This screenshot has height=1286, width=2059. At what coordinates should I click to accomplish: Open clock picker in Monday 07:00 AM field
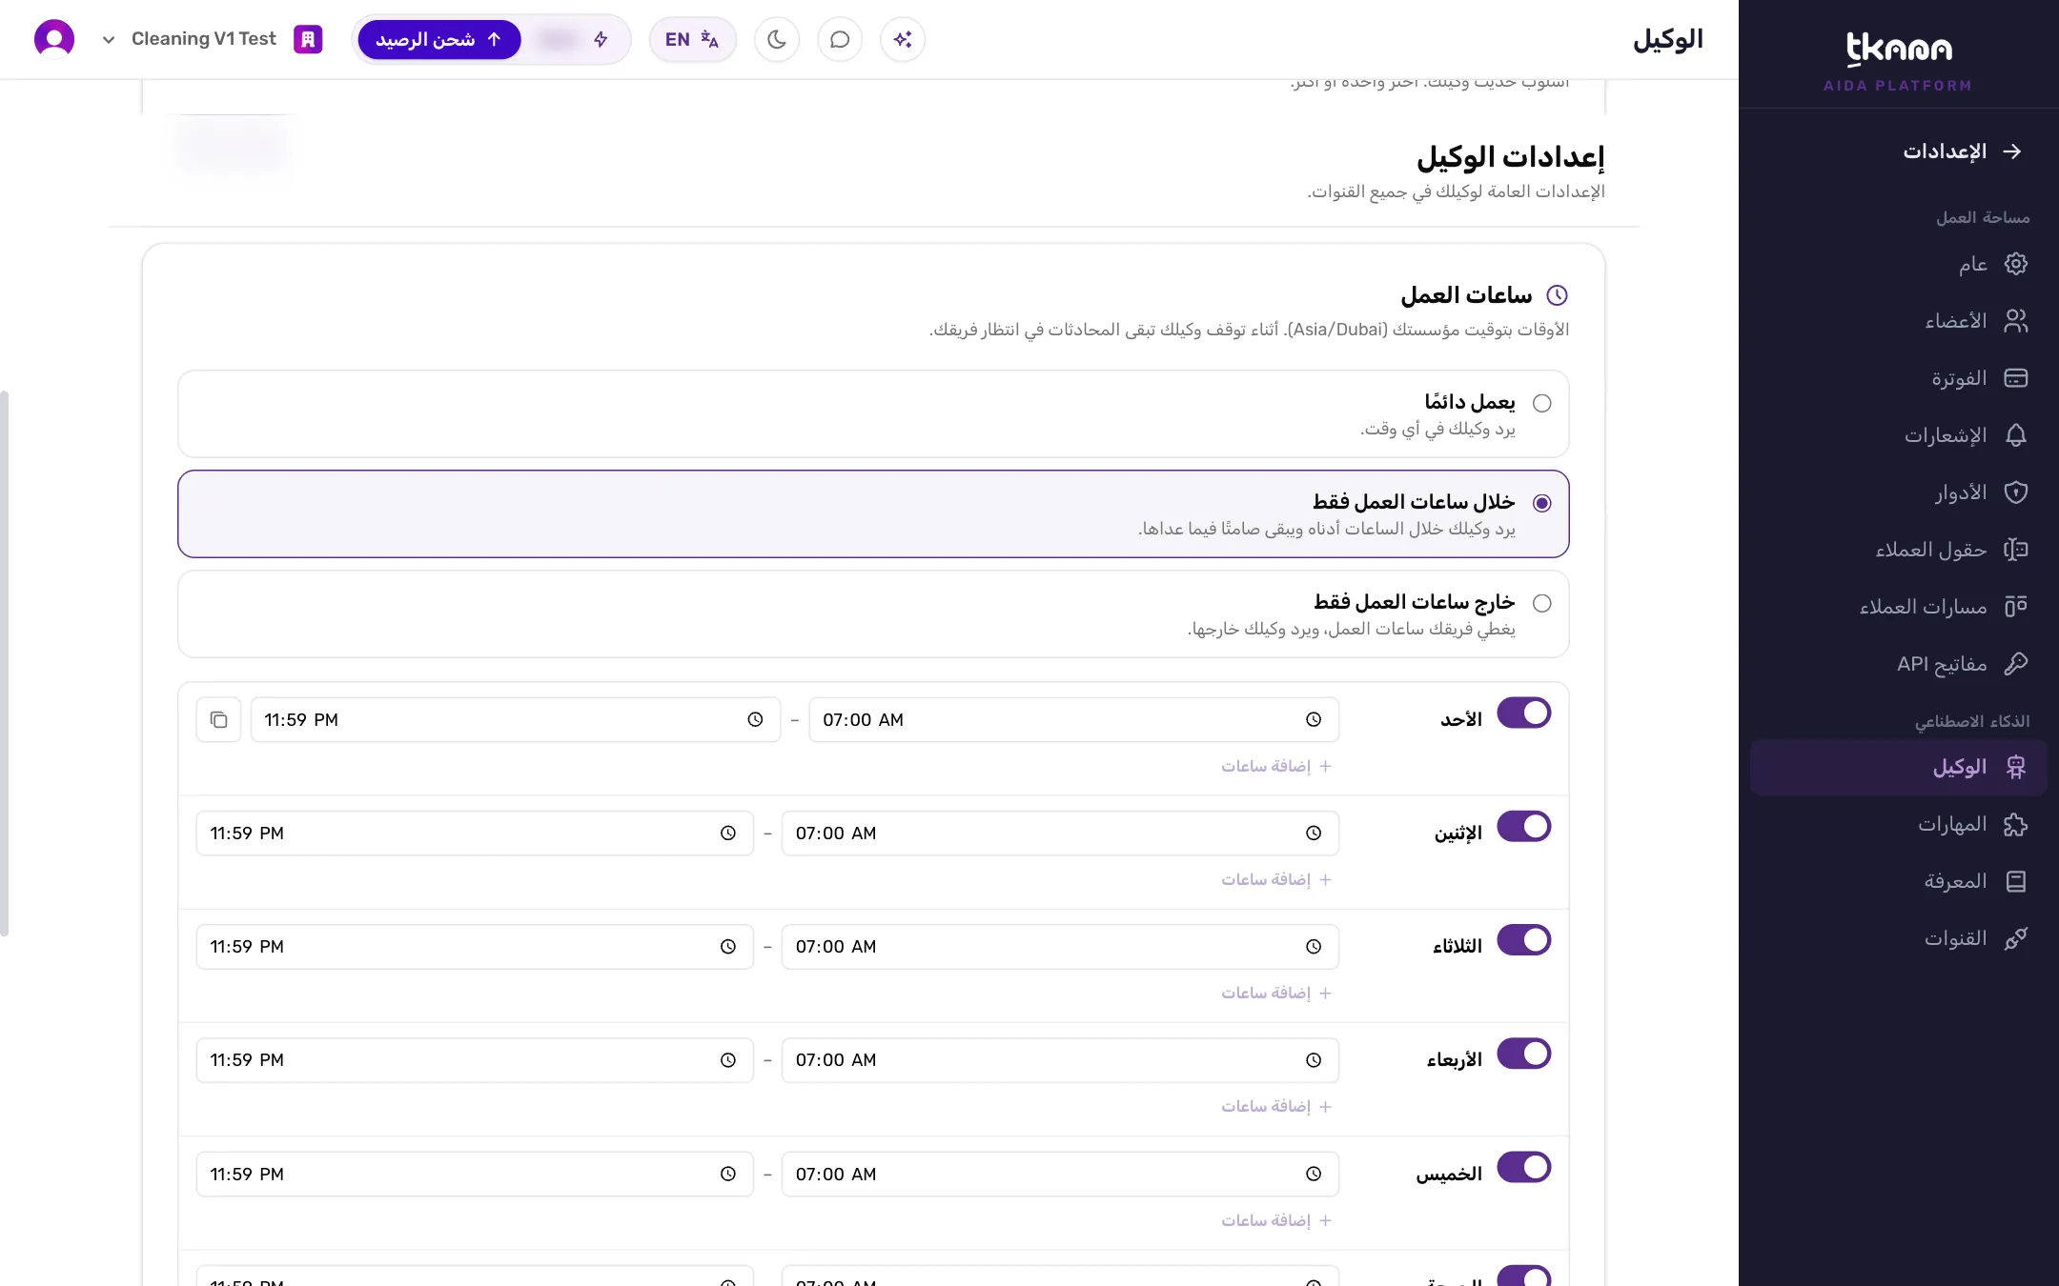(x=1314, y=833)
